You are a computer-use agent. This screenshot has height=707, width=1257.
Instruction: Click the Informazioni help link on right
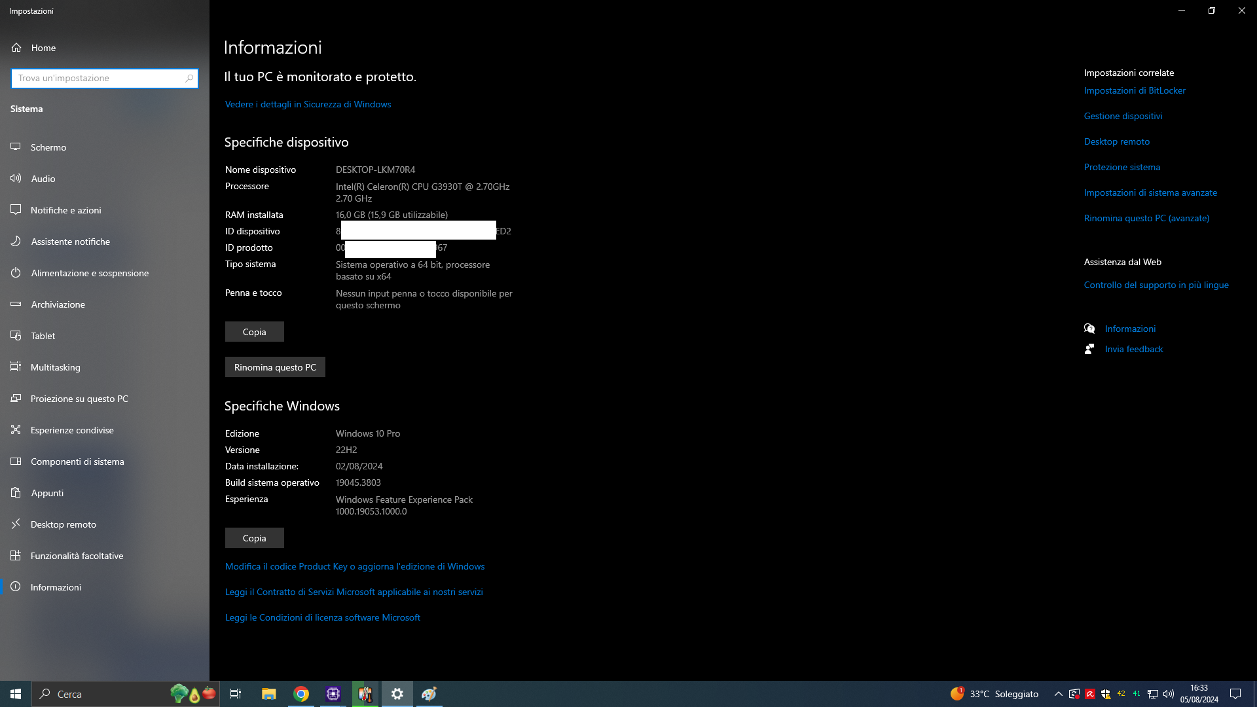[1130, 329]
